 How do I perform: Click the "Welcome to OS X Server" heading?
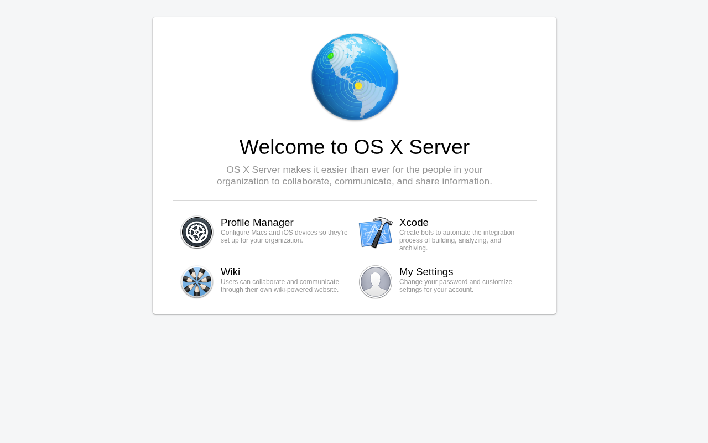pos(355,147)
